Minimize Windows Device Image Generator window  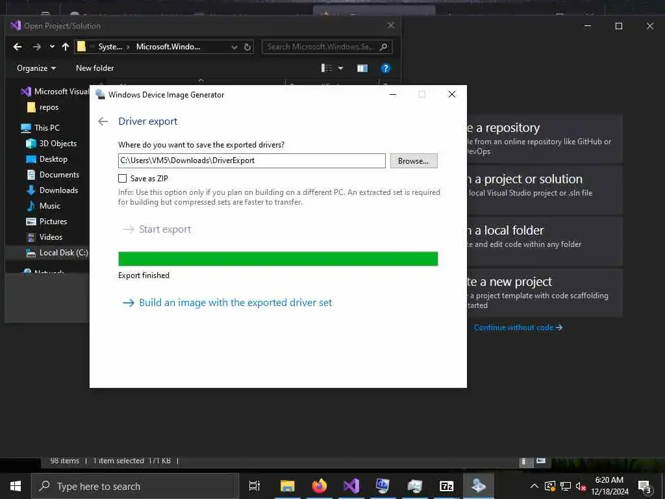[x=393, y=94]
